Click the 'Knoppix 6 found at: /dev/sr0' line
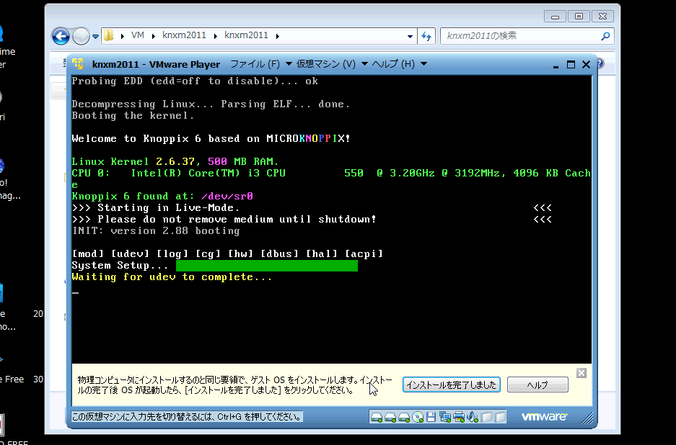Screen dimensions: 676x445 coord(162,197)
